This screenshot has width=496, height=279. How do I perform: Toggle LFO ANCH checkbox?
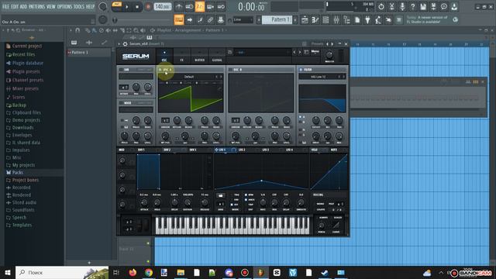(x=246, y=200)
